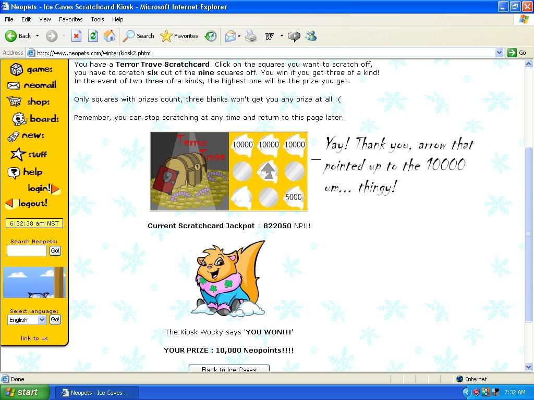Open the Edit menu

(26, 19)
